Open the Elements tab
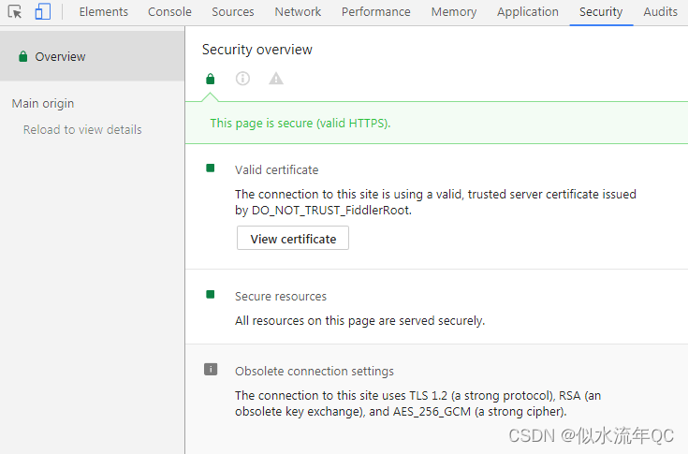The height and width of the screenshot is (454, 688). click(104, 12)
